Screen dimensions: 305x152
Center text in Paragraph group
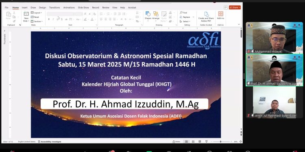[106, 19]
